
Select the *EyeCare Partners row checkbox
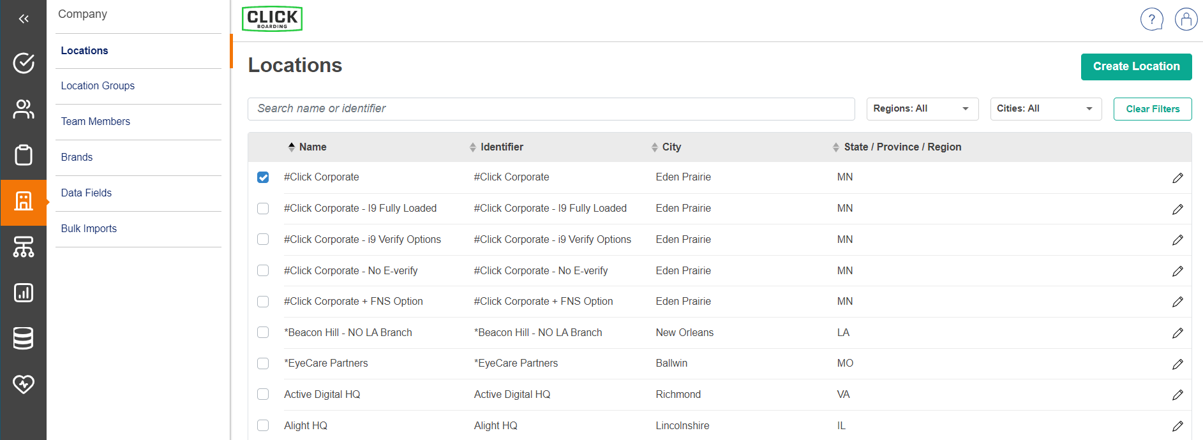click(263, 363)
